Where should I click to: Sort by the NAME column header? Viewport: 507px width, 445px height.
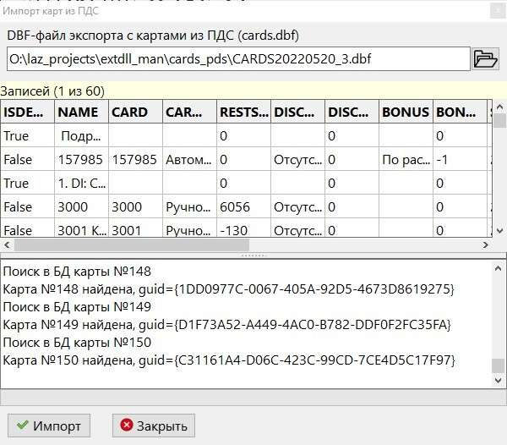coord(81,112)
